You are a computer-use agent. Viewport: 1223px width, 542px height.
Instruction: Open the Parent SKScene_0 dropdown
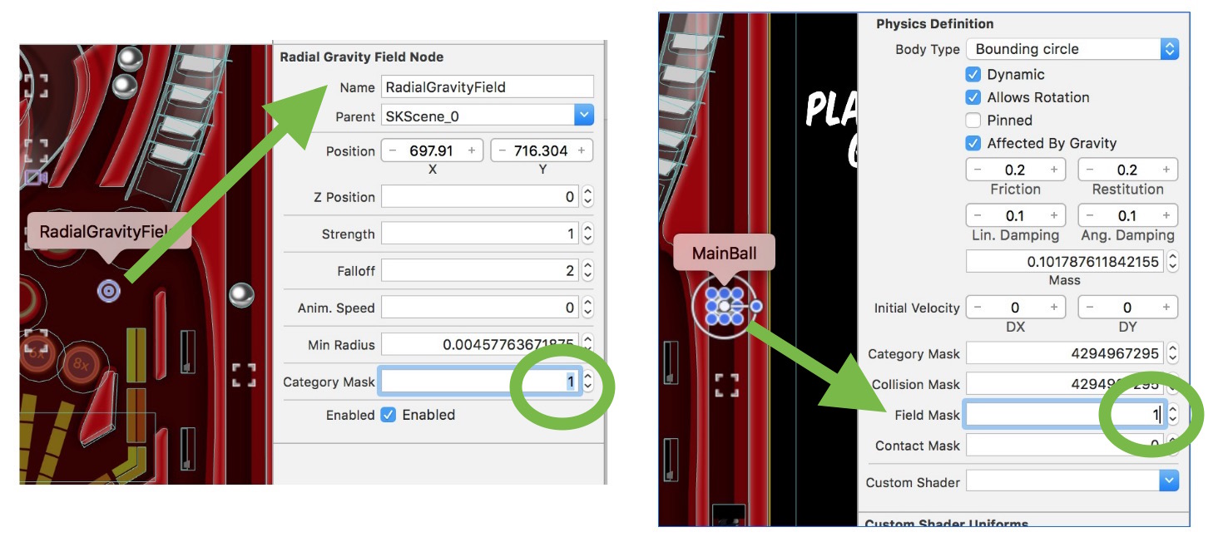pos(584,116)
